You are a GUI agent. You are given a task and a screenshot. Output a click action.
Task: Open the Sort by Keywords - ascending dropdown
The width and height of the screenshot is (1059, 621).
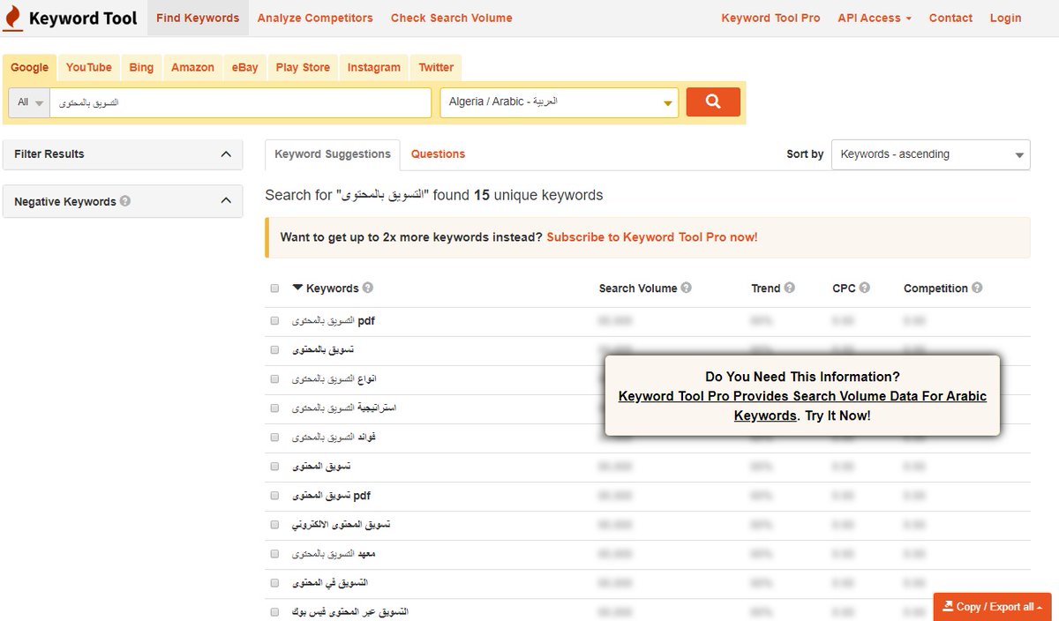[931, 154]
